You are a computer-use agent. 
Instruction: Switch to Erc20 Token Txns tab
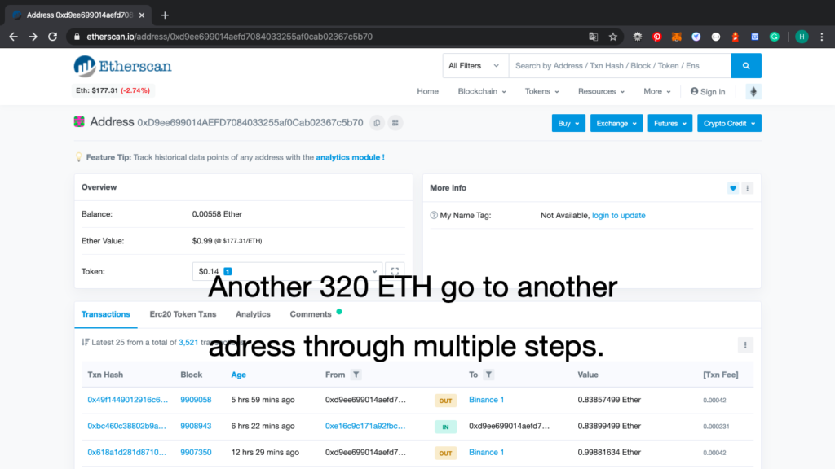tap(183, 314)
